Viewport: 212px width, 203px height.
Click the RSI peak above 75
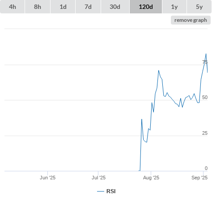tap(206, 54)
